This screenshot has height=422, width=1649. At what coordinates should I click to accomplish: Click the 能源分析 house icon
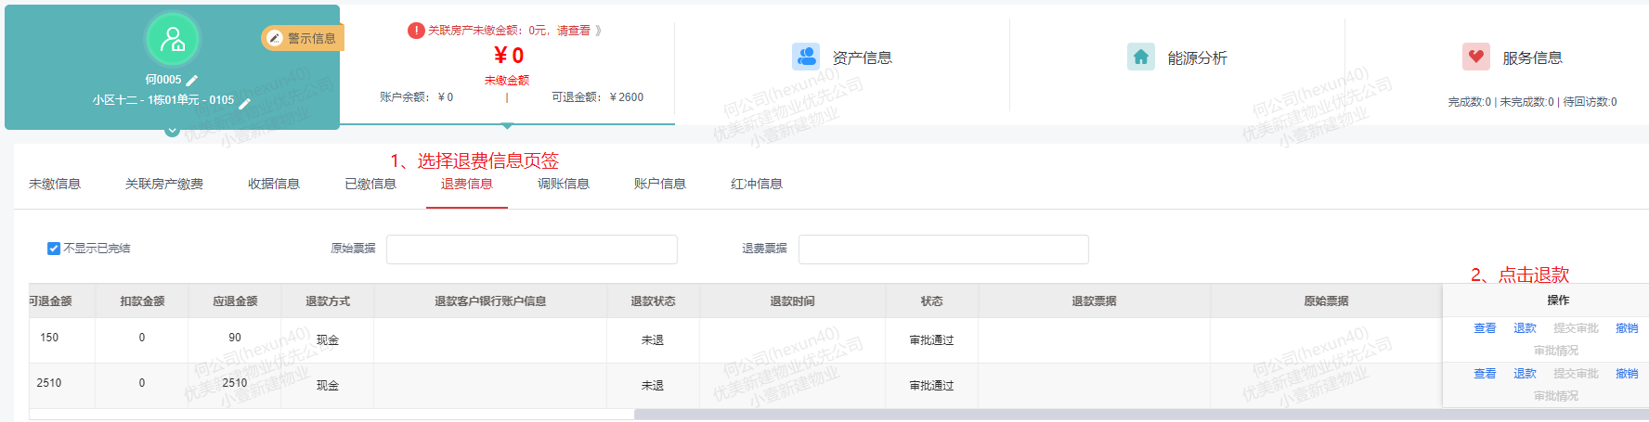1141,57
